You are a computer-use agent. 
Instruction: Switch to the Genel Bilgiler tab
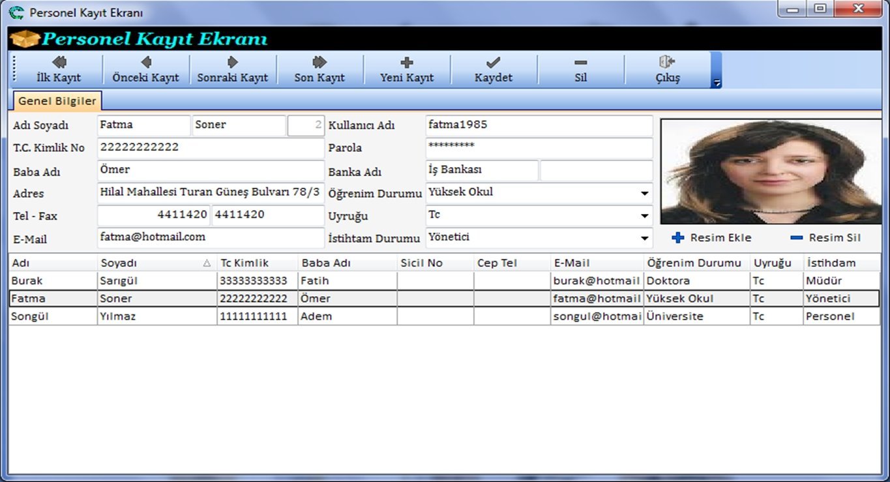[x=57, y=101]
